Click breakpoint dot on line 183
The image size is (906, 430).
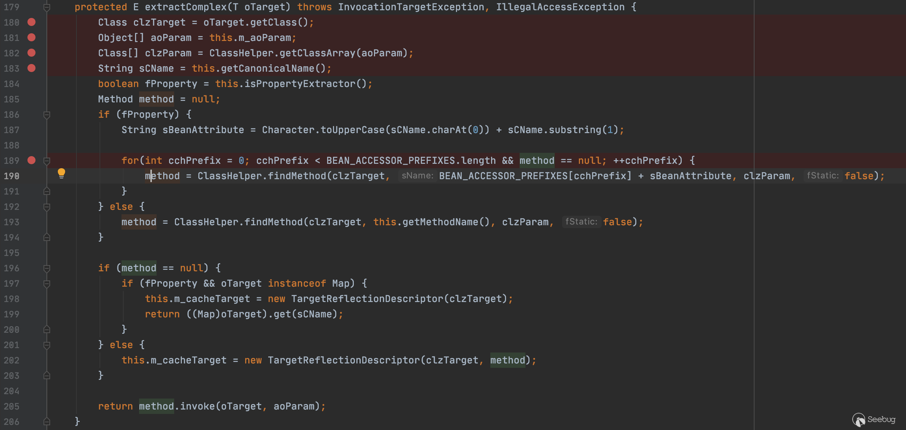click(31, 68)
